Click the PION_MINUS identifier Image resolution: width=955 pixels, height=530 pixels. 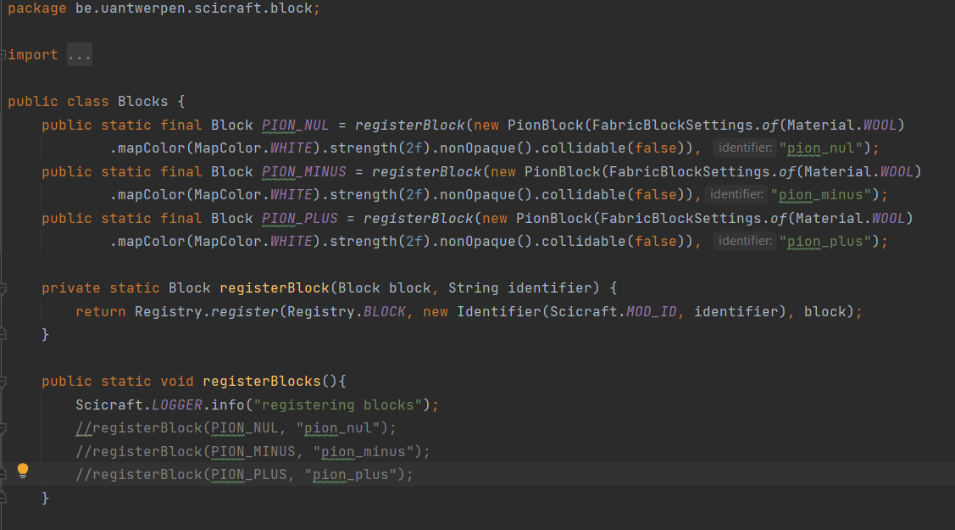click(x=303, y=170)
